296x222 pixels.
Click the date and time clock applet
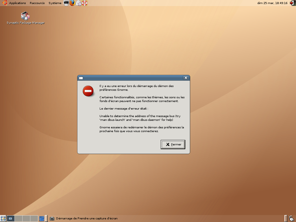pyautogui.click(x=272, y=3)
